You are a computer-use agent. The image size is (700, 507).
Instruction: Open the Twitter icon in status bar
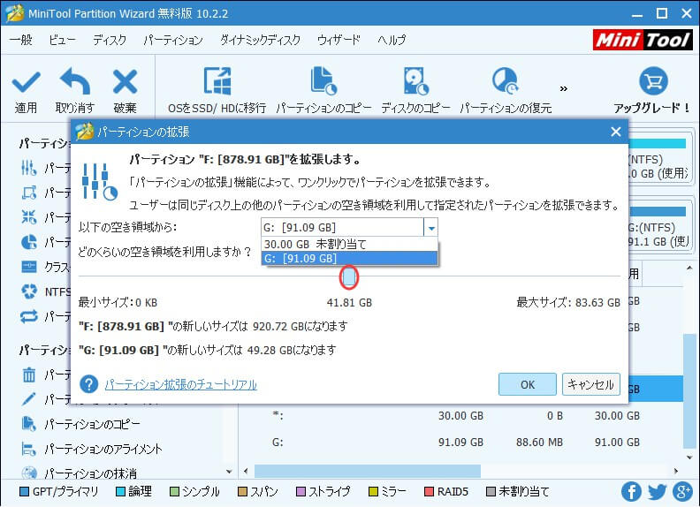[x=658, y=491]
